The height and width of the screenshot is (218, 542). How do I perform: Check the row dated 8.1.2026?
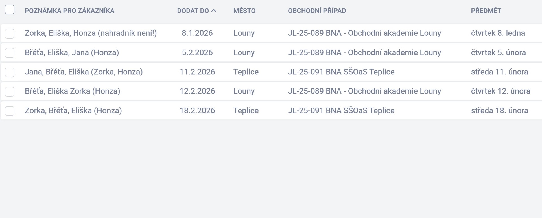point(10,34)
